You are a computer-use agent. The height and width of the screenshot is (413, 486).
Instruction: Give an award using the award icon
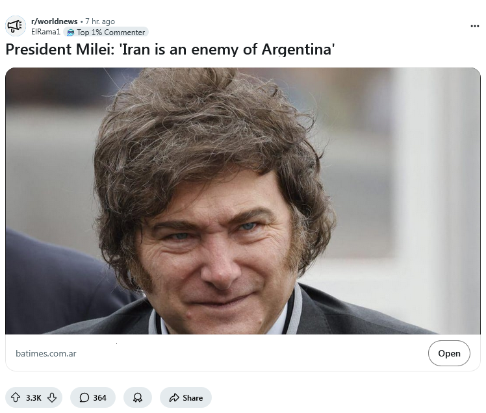click(138, 397)
